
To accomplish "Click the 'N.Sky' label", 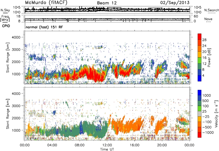I will point(5,10).
